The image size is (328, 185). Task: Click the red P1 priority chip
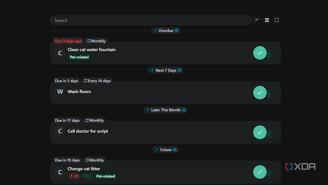[74, 176]
